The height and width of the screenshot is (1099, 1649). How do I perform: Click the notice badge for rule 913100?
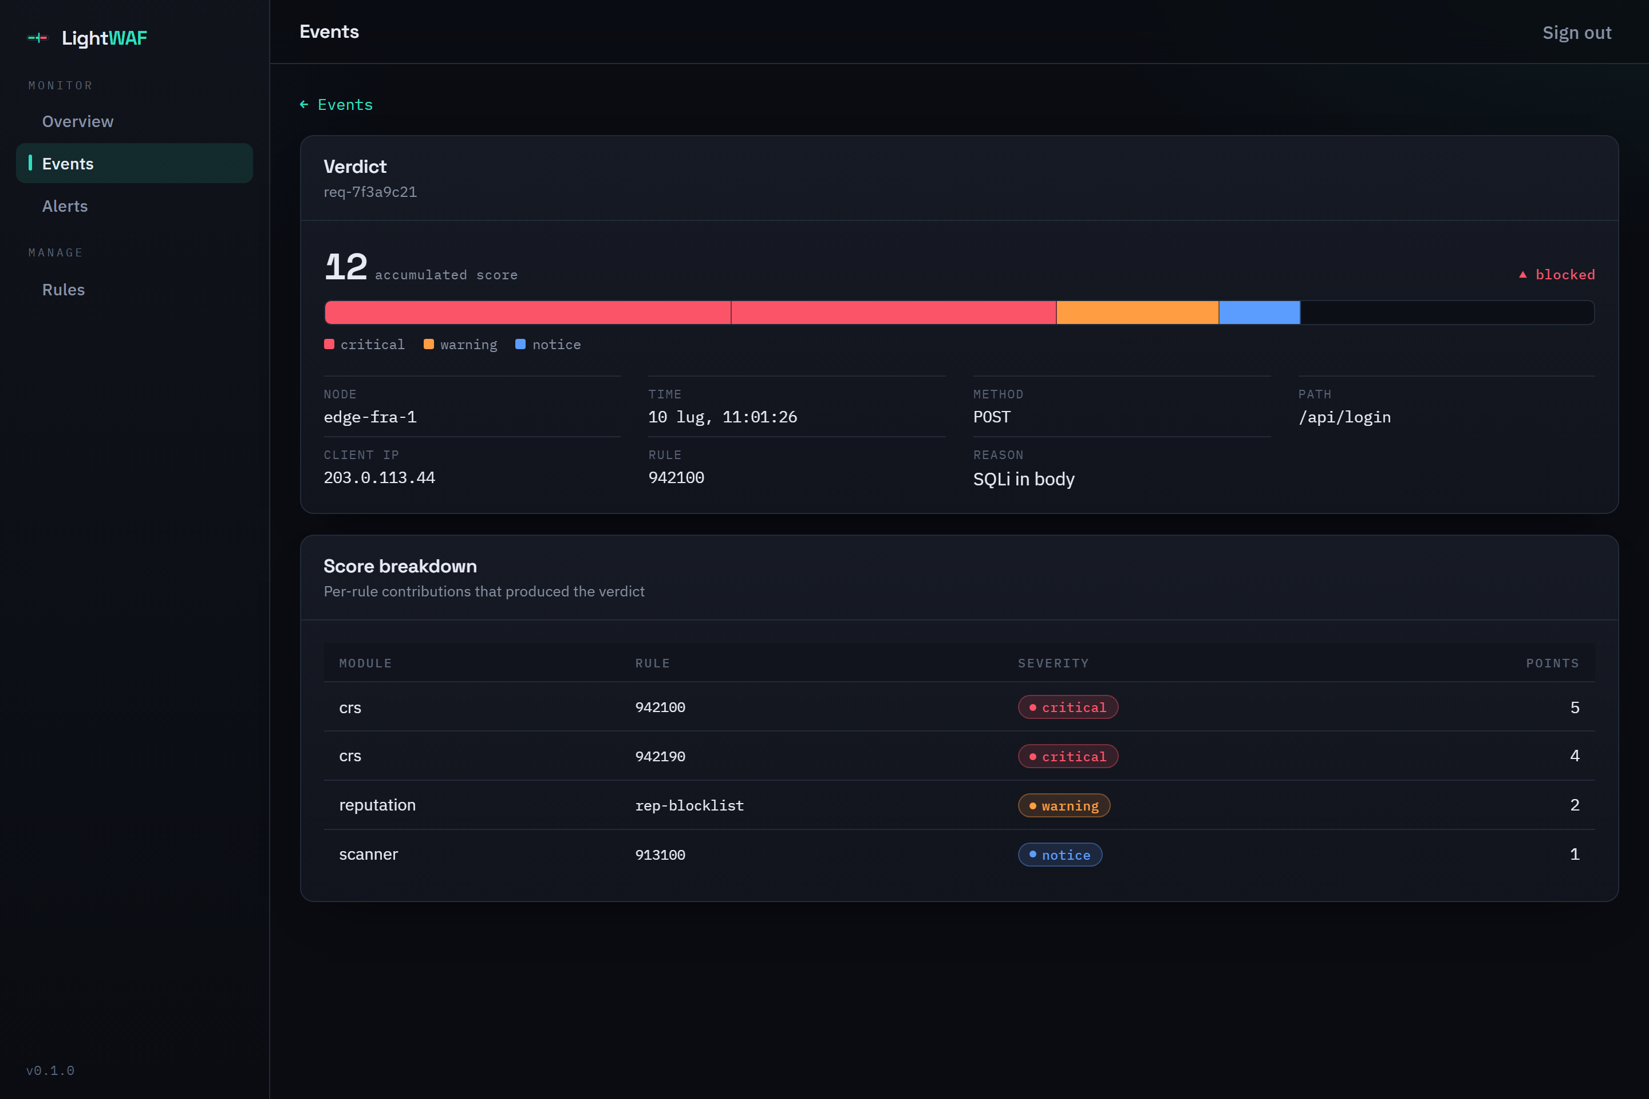click(x=1060, y=855)
